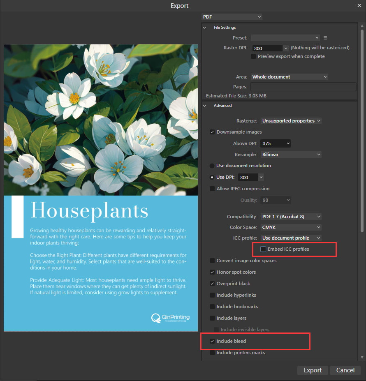The height and width of the screenshot is (381, 366).
Task: Select Use document resolution radio button
Action: tap(212, 166)
